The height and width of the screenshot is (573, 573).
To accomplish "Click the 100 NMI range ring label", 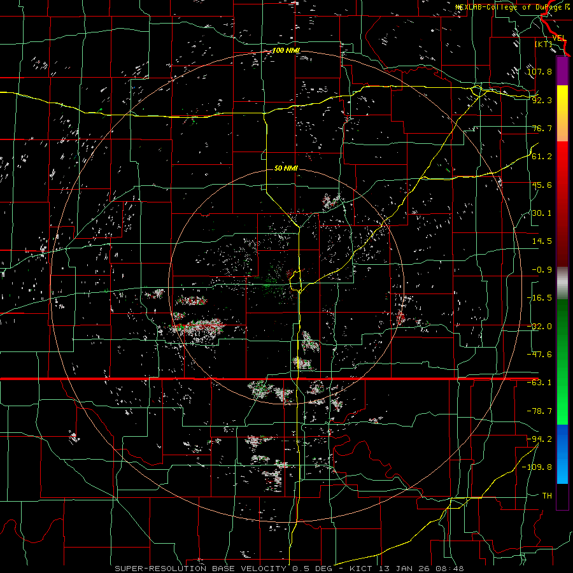I will pos(286,50).
